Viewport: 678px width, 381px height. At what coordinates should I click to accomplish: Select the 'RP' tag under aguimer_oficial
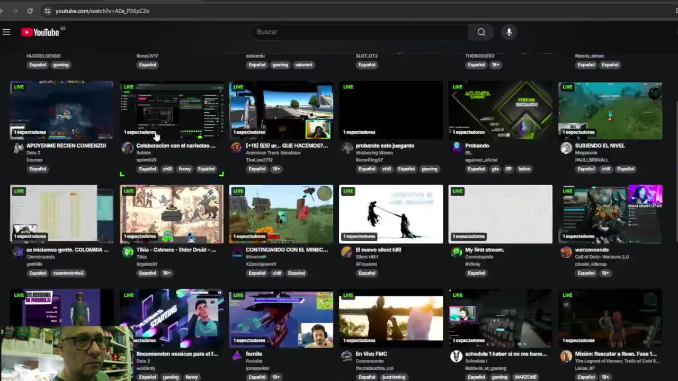509,169
